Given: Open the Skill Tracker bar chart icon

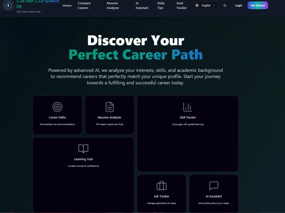Looking at the screenshot, I should (x=188, y=106).
